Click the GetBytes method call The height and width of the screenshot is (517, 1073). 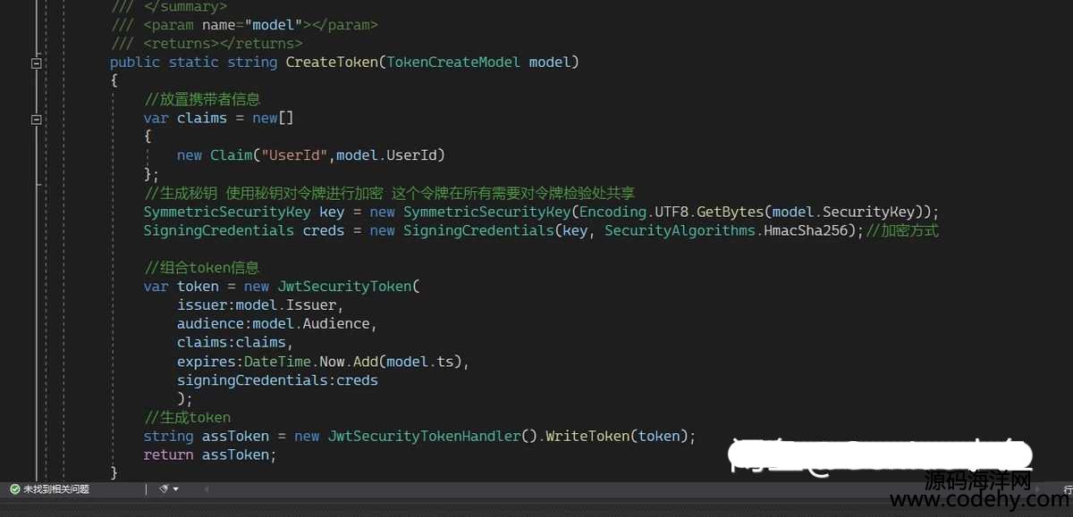730,212
